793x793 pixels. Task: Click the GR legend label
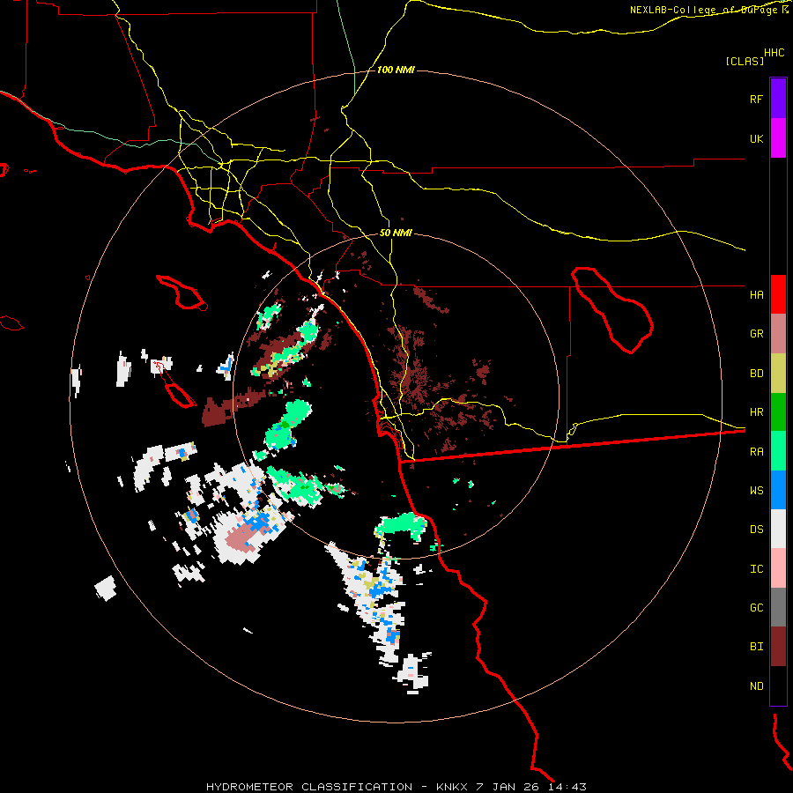(x=756, y=334)
